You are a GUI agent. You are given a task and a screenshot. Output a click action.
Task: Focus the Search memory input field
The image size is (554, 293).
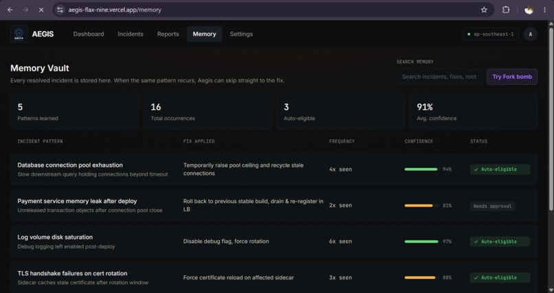440,77
